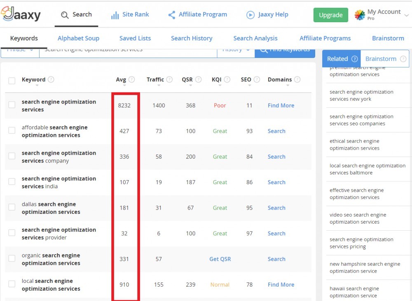This screenshot has width=412, height=301.
Task: Sort by Traffic column arrow
Action: coord(159,86)
